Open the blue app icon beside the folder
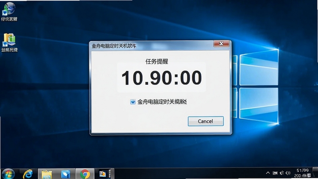318x179 pixels. [66, 174]
